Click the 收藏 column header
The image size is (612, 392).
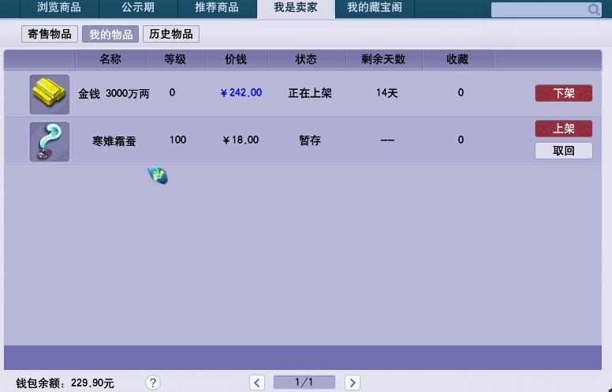[457, 59]
